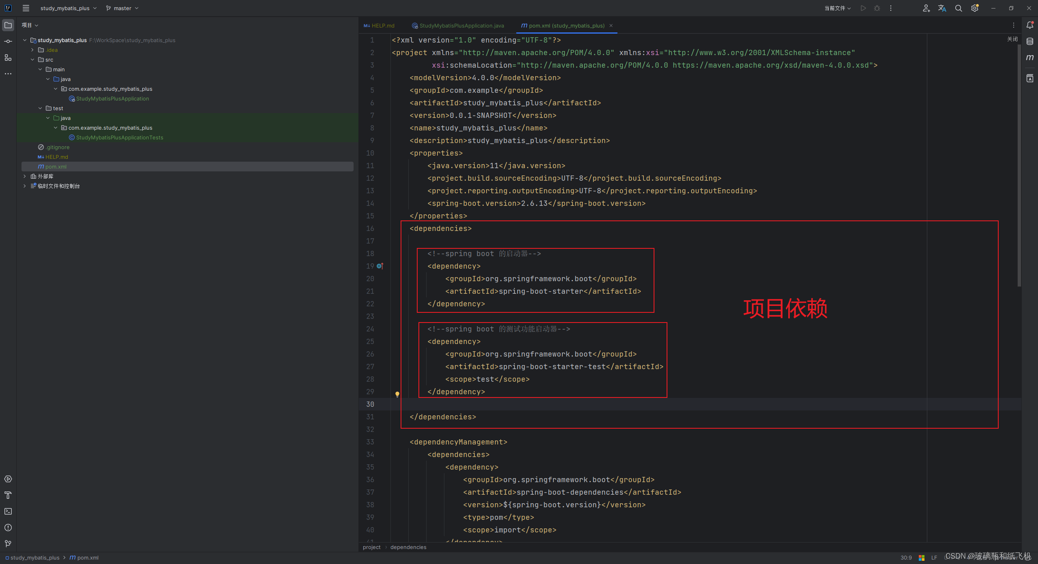Image resolution: width=1038 pixels, height=564 pixels.
Task: Open the Project tool window icon
Action: 8,25
